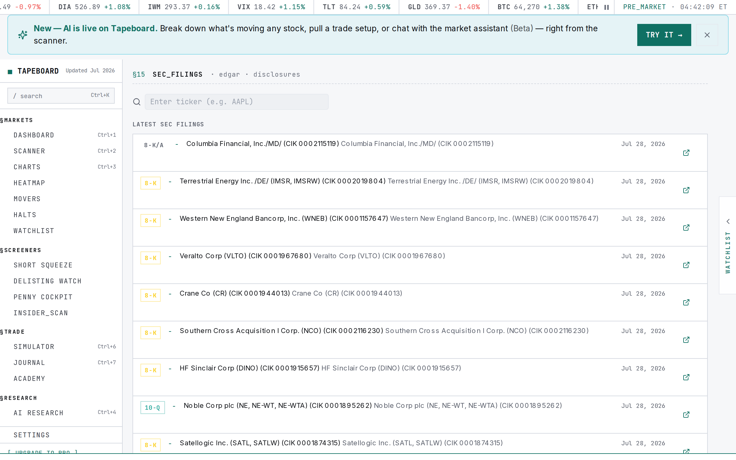Click the edgar breadcrumb tag
Screen dimensions: 736x460
click(x=229, y=75)
